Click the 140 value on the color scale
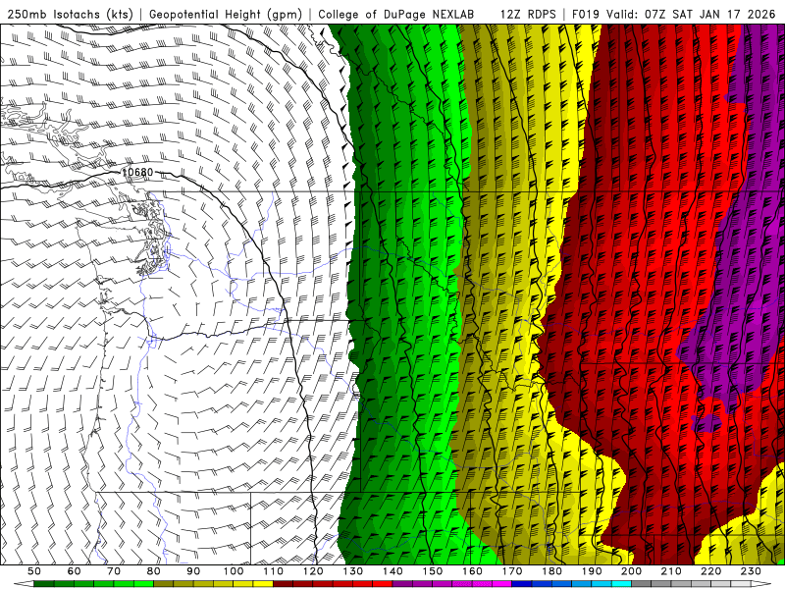 392,571
